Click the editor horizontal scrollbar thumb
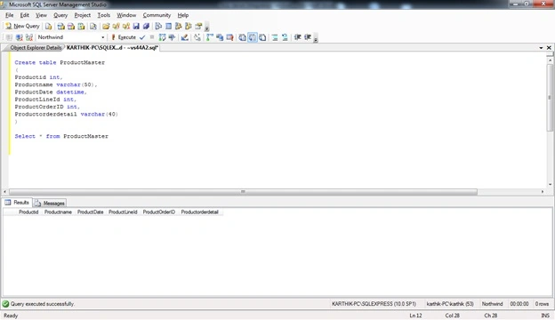 [243, 192]
